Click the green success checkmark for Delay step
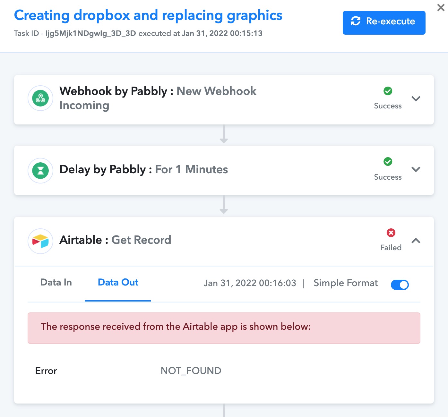The width and height of the screenshot is (448, 417). click(x=388, y=162)
